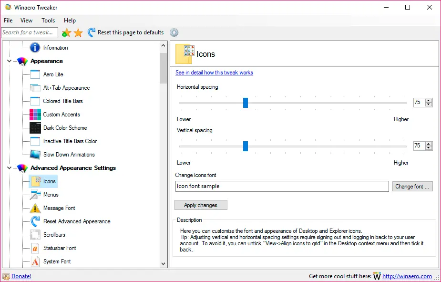Select the Custom Accents tree item

[x=62, y=115]
